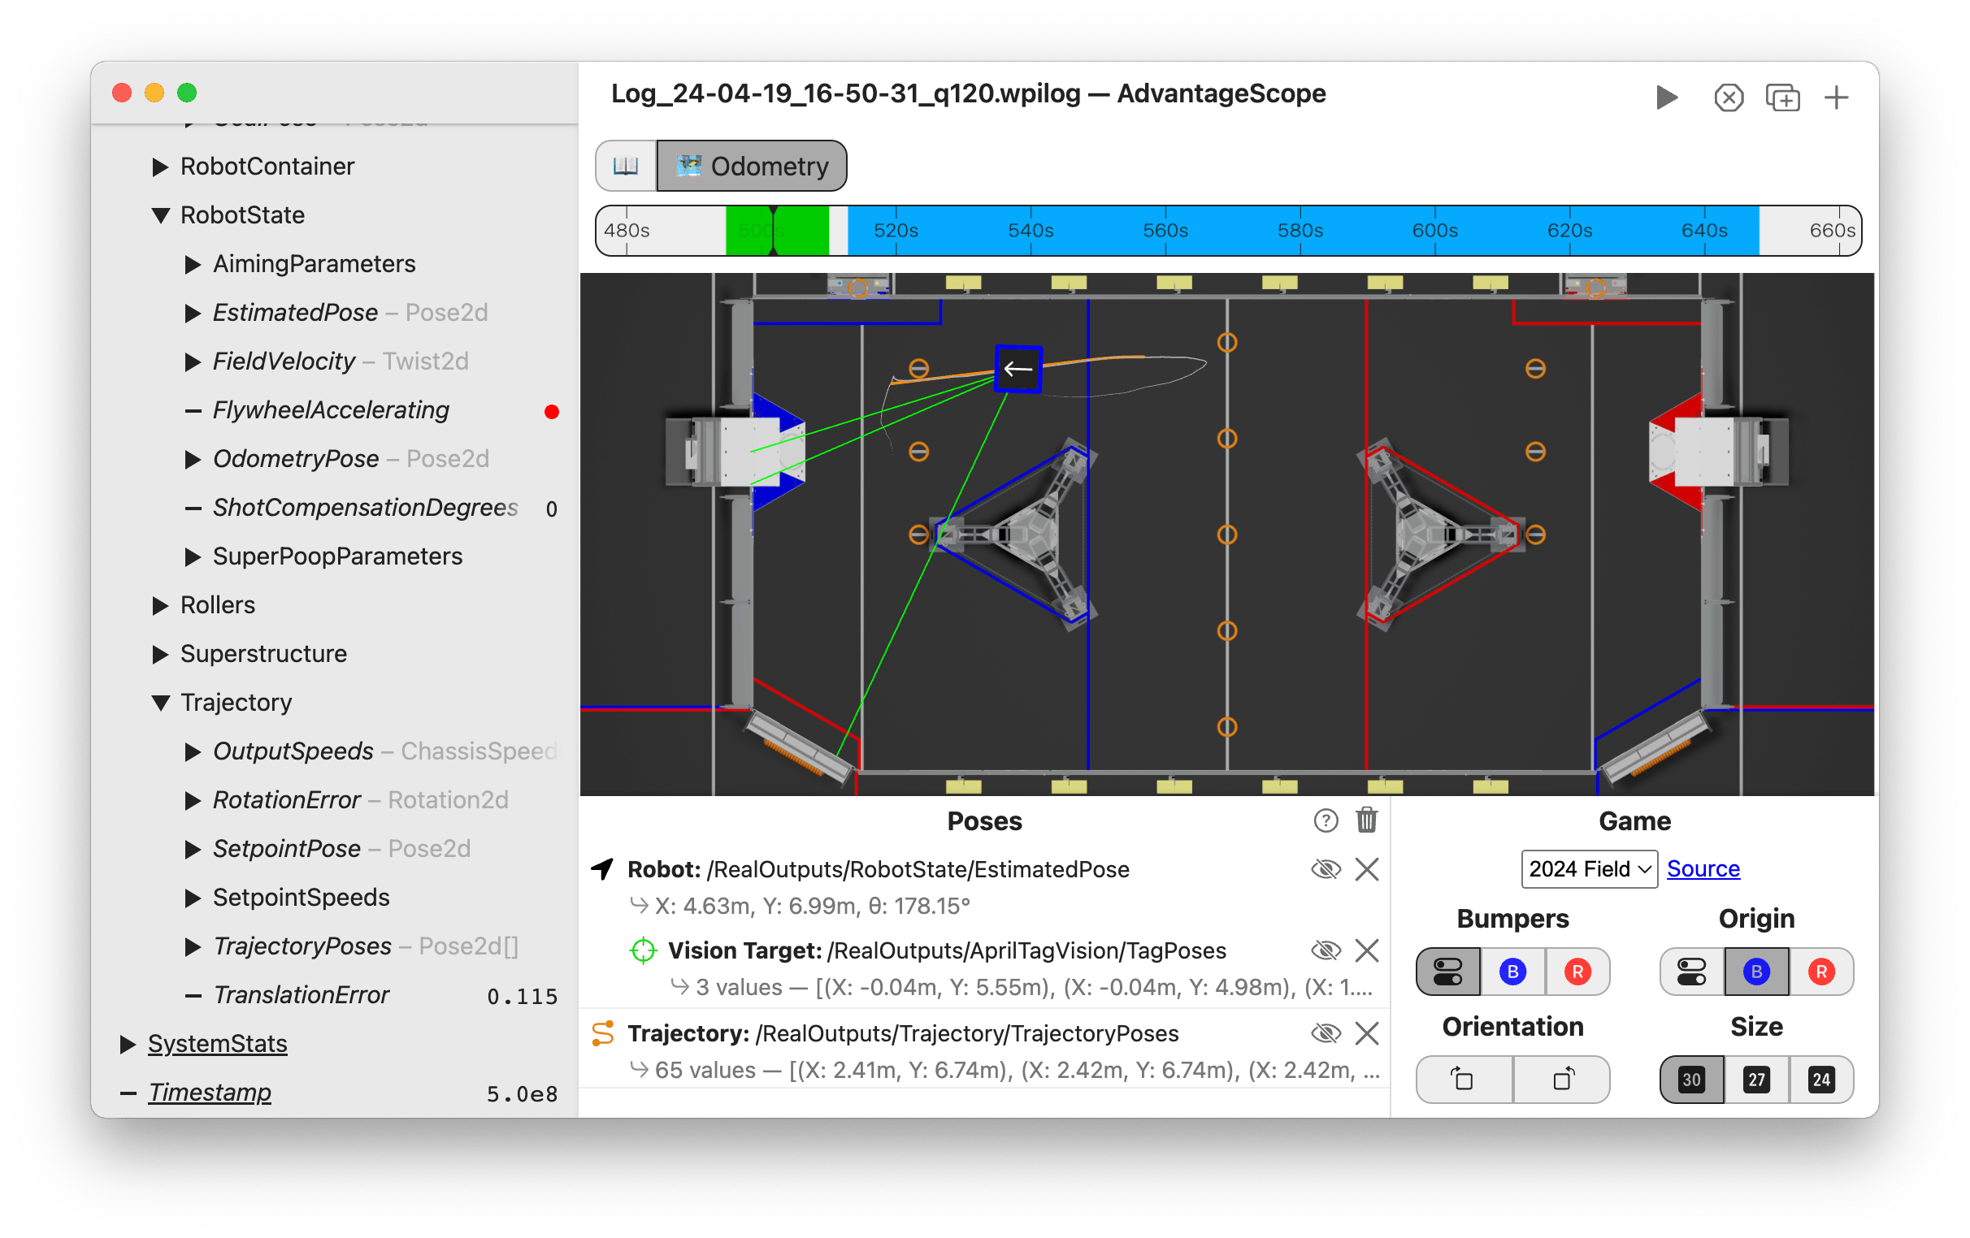Expand OutputSpeeds ChassisSpeeds node
Image resolution: width=1970 pixels, height=1238 pixels.
coord(193,751)
